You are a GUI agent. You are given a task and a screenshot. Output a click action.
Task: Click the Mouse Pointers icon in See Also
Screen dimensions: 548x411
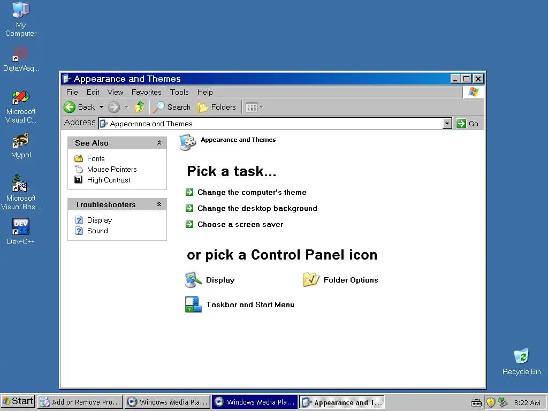[x=79, y=169]
